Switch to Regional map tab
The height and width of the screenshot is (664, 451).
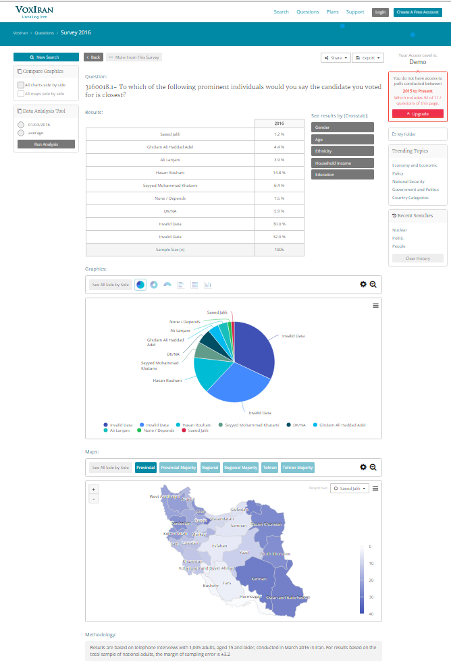click(210, 468)
